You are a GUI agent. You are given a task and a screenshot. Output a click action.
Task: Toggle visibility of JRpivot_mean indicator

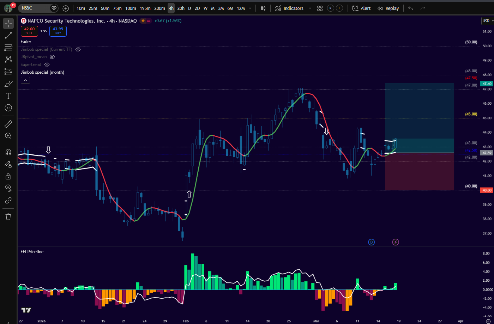tap(52, 57)
